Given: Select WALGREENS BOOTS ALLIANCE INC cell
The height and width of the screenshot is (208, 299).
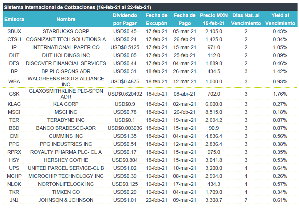Looking at the screenshot, I should (x=66, y=81).
